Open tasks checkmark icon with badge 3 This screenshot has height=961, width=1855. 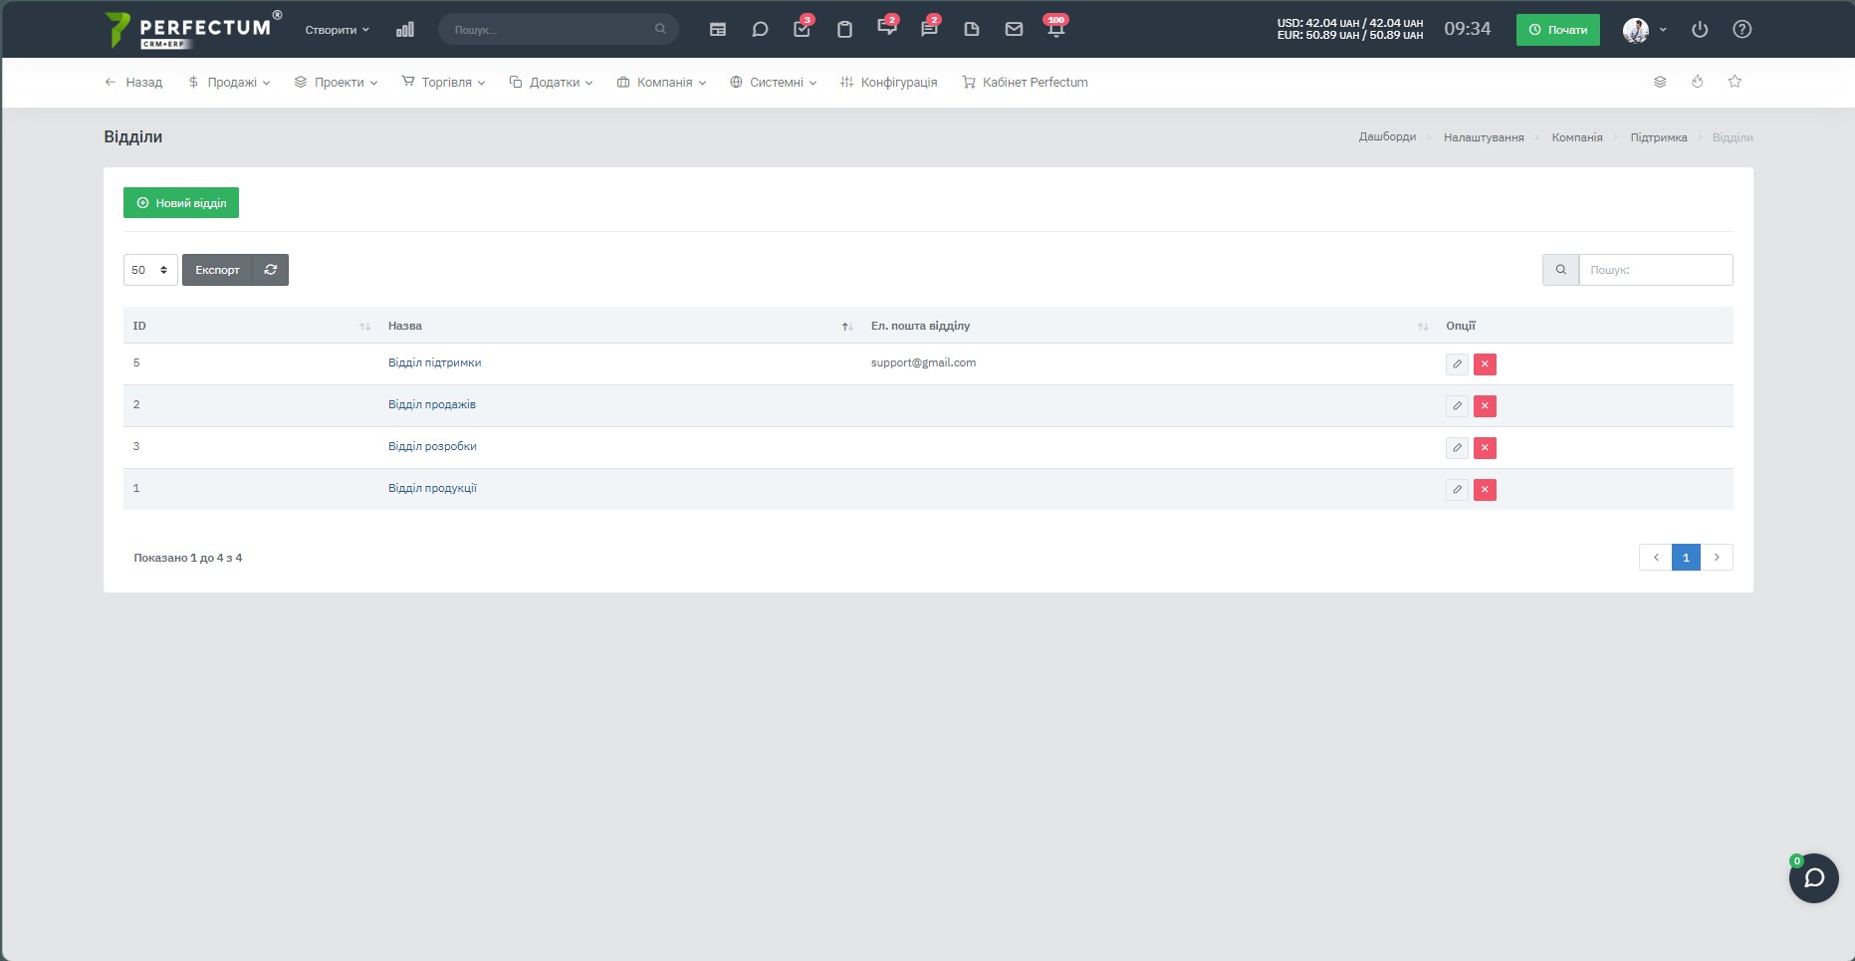click(803, 28)
